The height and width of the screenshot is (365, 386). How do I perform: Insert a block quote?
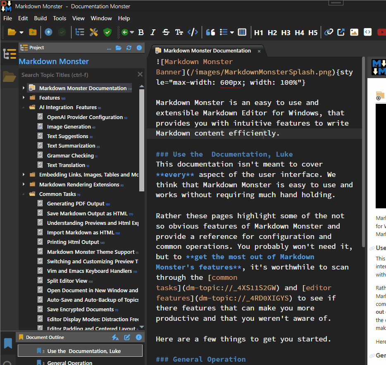[210, 32]
